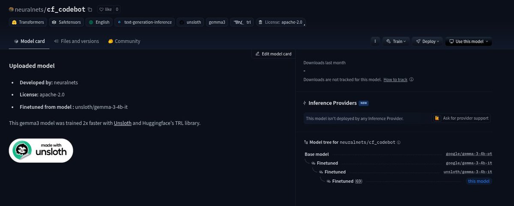The height and width of the screenshot is (206, 514).
Task: Follow the Unsloth hyperlink in description
Action: (x=123, y=123)
